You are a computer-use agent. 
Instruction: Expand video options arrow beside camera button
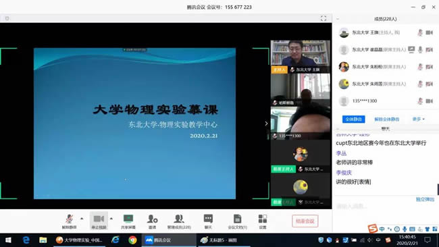point(111,219)
